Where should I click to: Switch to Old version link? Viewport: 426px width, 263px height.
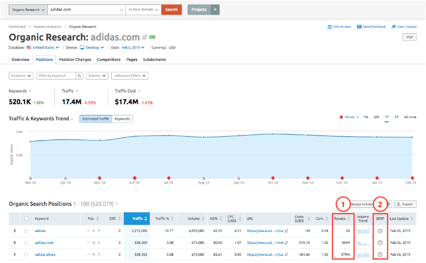pyautogui.click(x=339, y=27)
